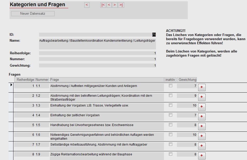Click the ID field showing 71
Image resolution: width=247 pixels, height=160 pixels.
[97, 34]
